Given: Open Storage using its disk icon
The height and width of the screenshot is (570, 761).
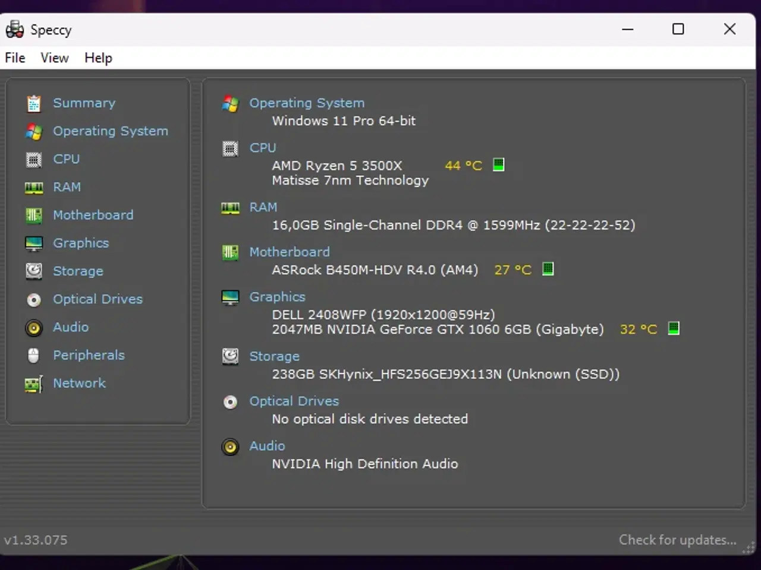Looking at the screenshot, I should point(34,271).
